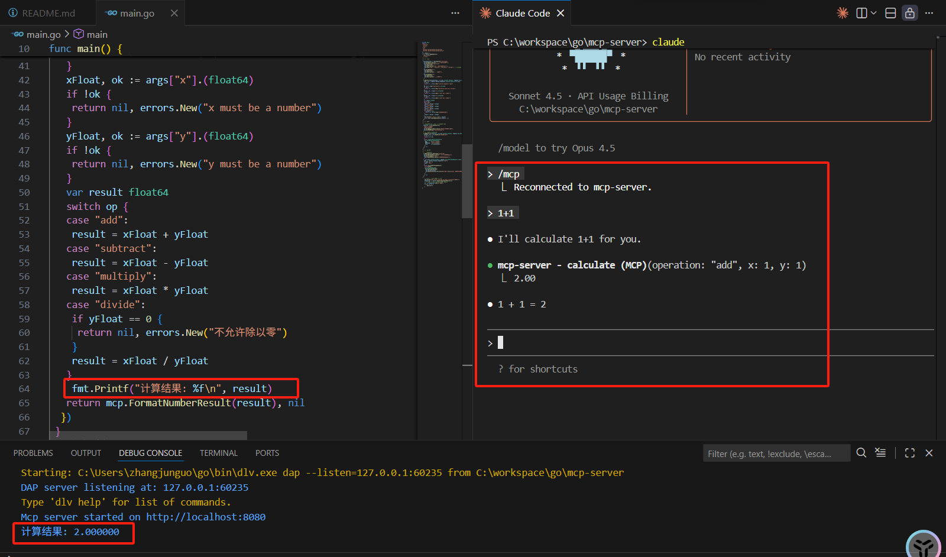Open the right editor group's more actions menu
Image resolution: width=946 pixels, height=557 pixels.
(x=929, y=13)
